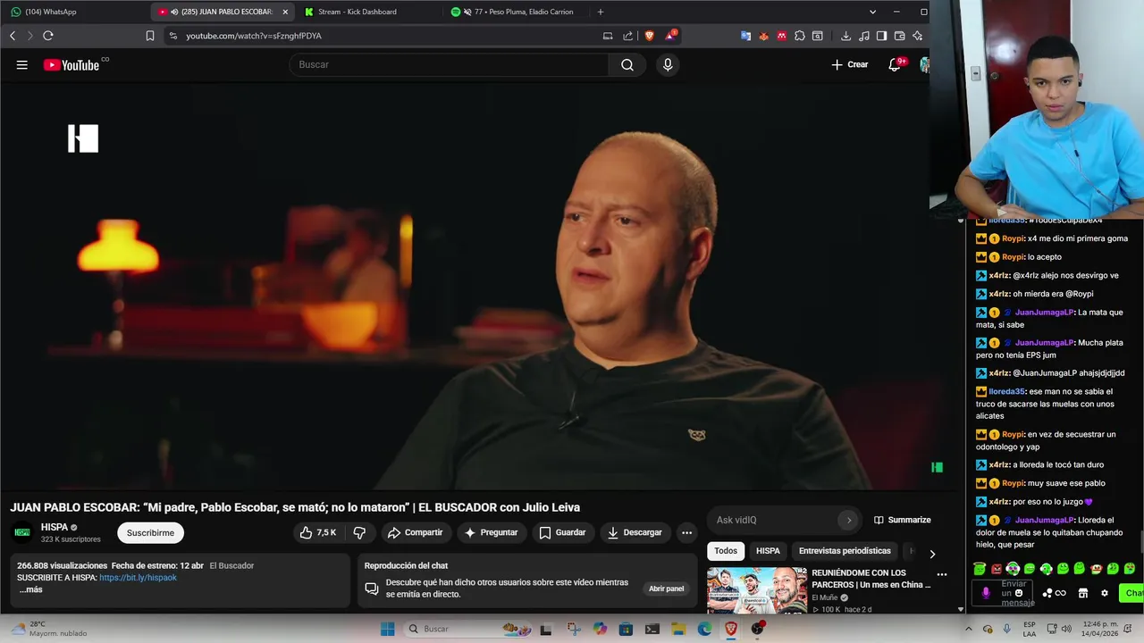The height and width of the screenshot is (643, 1144).
Task: Open three-dot menu on REUNIÉNDOME recommendation
Action: (x=941, y=574)
